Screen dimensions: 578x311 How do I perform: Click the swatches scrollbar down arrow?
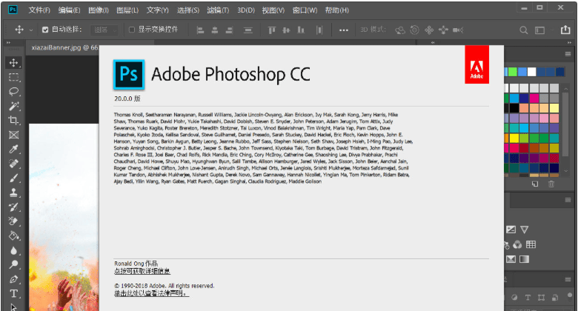566,171
